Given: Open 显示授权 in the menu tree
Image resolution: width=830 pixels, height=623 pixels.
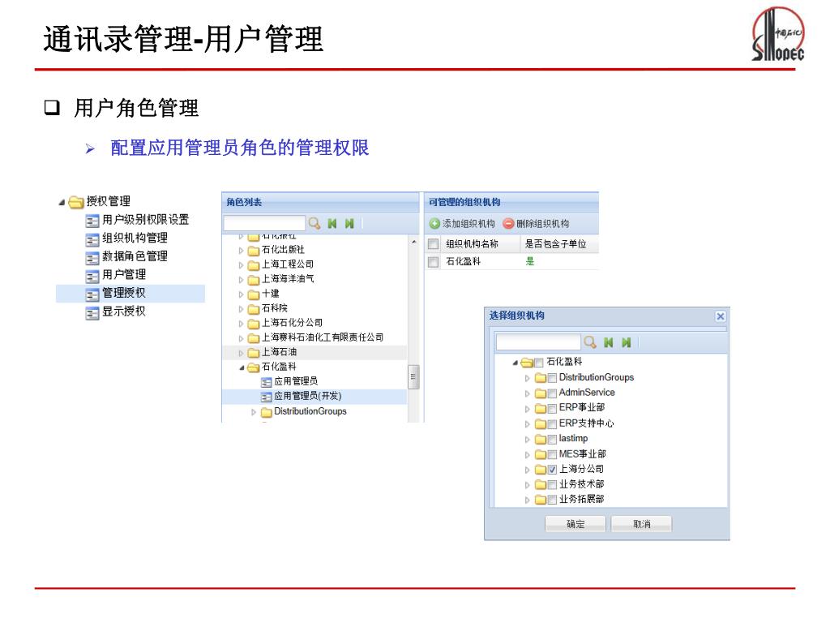Looking at the screenshot, I should pos(124,311).
